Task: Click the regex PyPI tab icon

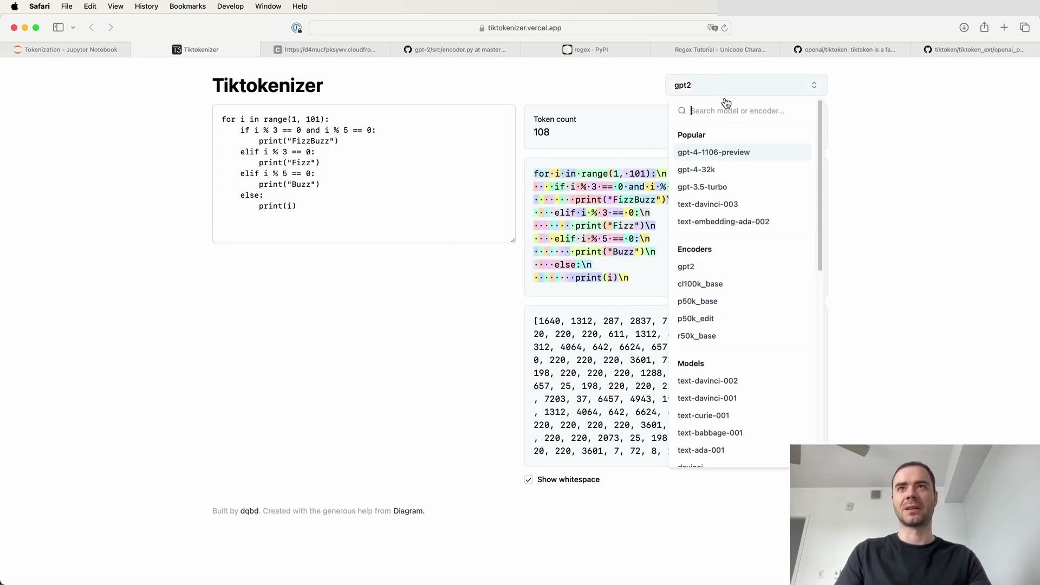Action: coord(568,49)
